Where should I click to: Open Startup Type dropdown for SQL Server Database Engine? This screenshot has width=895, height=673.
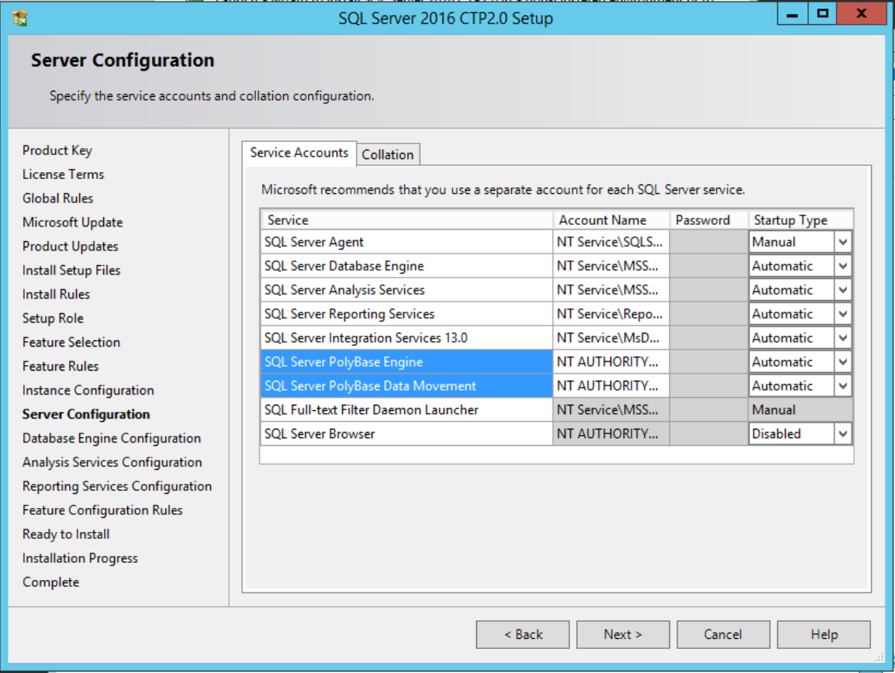[x=843, y=266]
